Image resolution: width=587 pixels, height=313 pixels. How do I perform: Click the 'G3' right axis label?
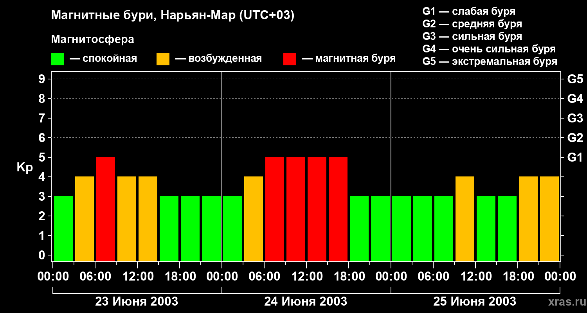click(x=575, y=118)
